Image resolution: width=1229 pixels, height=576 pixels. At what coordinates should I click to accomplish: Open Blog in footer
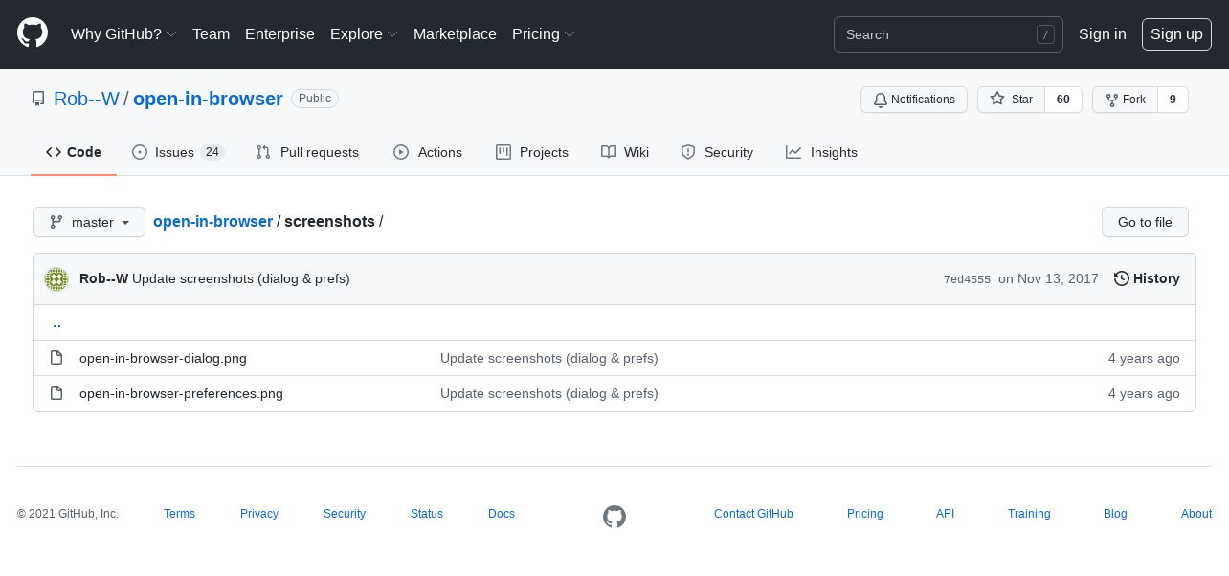pos(1115,514)
